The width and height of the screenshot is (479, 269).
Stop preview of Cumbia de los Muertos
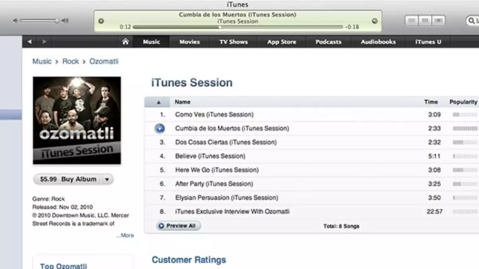click(x=159, y=128)
